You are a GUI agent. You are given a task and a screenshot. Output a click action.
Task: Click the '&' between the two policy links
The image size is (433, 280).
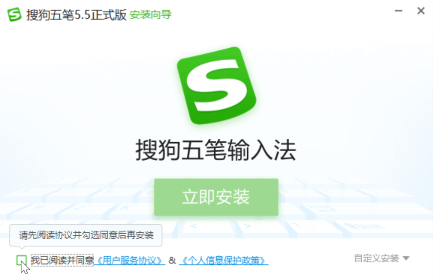point(172,260)
